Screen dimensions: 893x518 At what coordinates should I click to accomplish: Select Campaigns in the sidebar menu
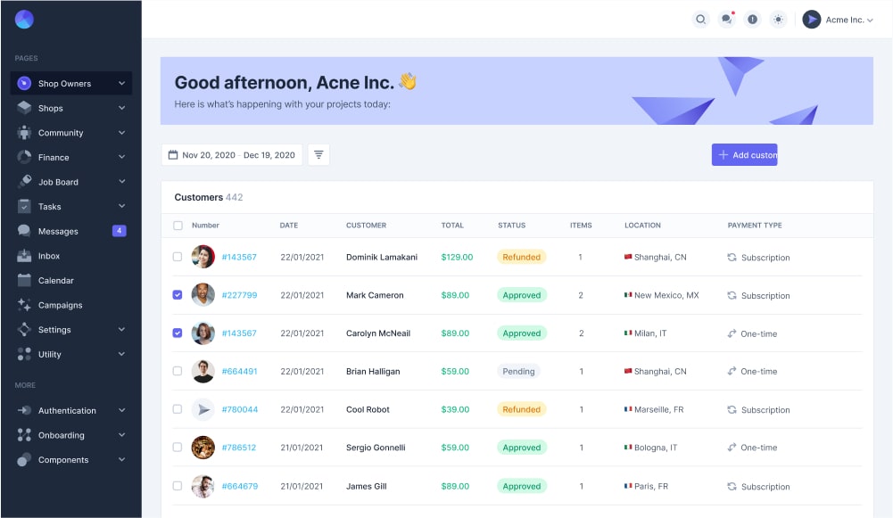(x=60, y=305)
